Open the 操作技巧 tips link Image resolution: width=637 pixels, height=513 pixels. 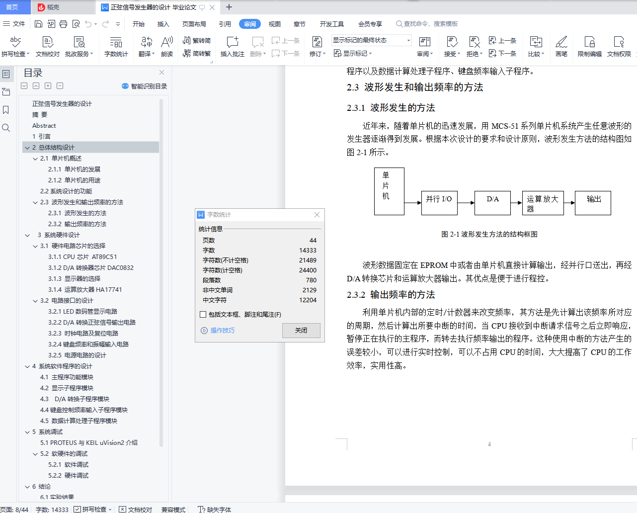[218, 331]
